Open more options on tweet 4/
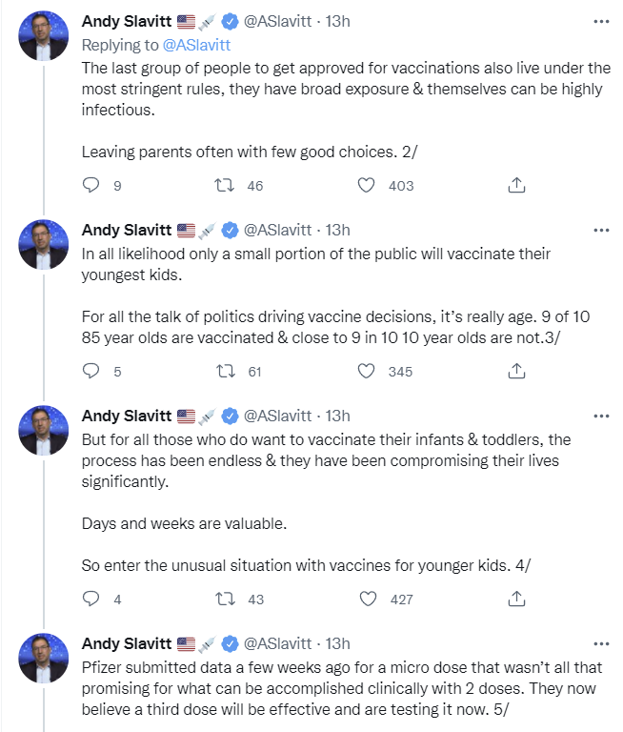 (601, 416)
